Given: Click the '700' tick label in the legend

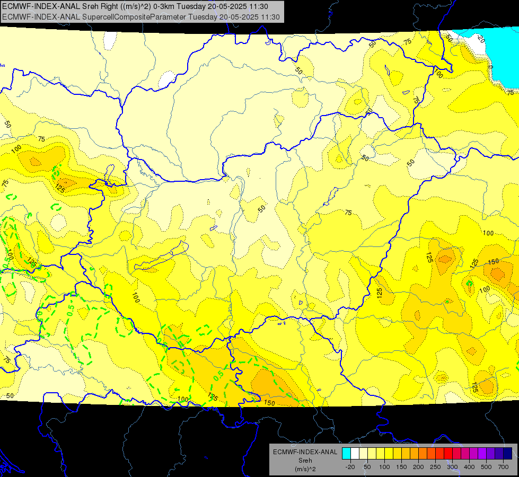Looking at the screenshot, I should pos(503,467).
